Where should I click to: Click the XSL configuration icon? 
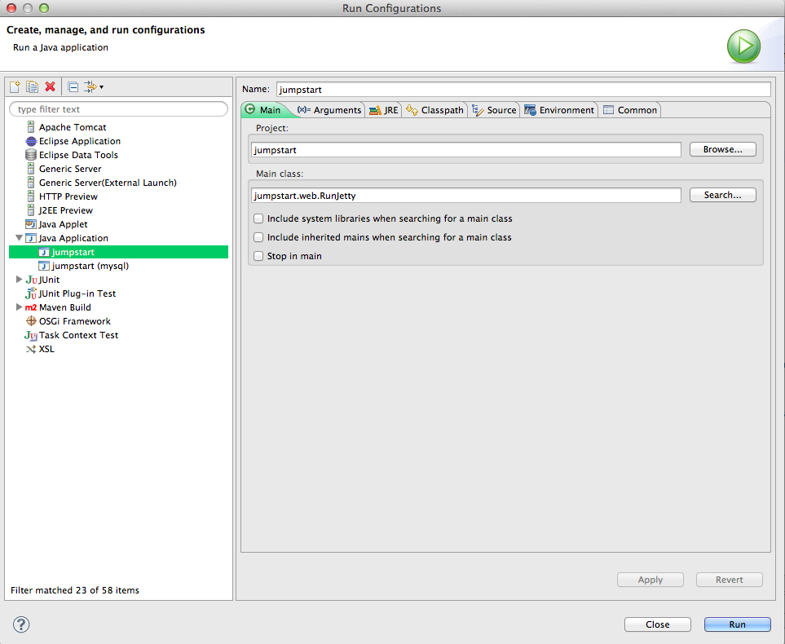[x=31, y=349]
